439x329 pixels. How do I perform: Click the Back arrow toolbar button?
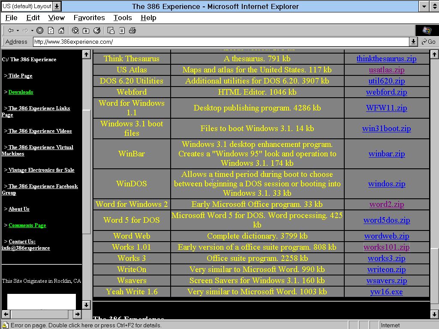(x=11, y=30)
